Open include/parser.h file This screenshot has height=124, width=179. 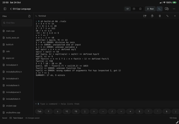click(x=17, y=92)
